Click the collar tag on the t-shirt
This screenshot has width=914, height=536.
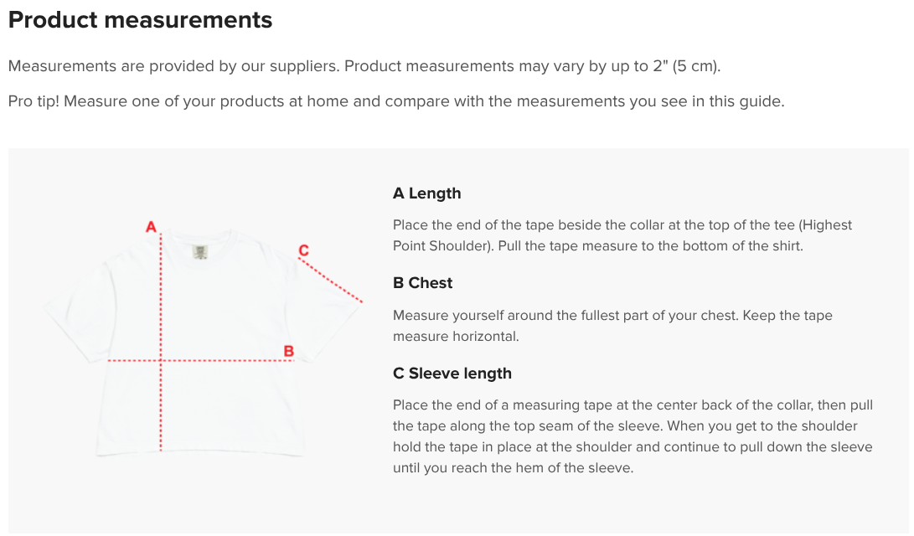pyautogui.click(x=200, y=252)
